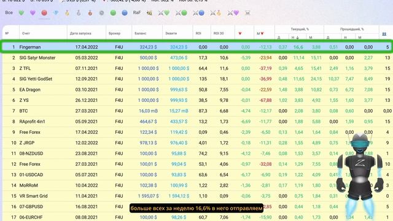The width and height of the screenshot is (393, 221).
Task: Open the SIG Satyr Monster account
Action: click(x=37, y=58)
